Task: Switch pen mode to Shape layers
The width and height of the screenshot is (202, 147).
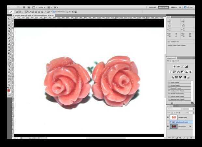Action: [17, 12]
